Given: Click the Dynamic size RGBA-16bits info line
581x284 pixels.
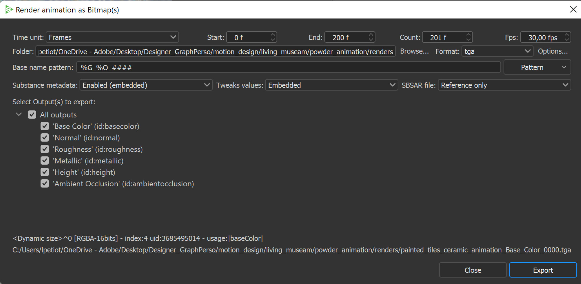Looking at the screenshot, I should coord(138,239).
